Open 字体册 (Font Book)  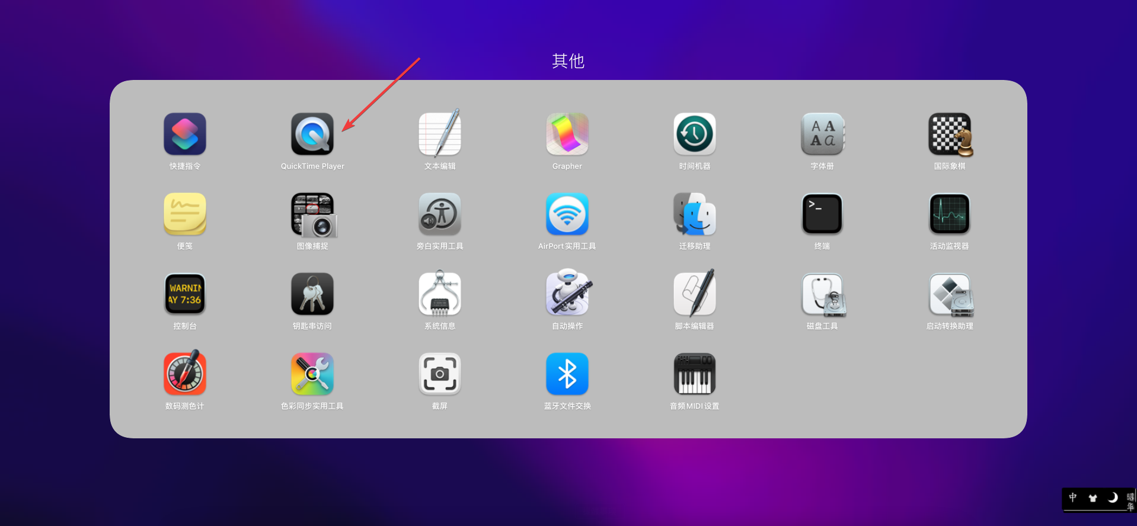coord(822,134)
